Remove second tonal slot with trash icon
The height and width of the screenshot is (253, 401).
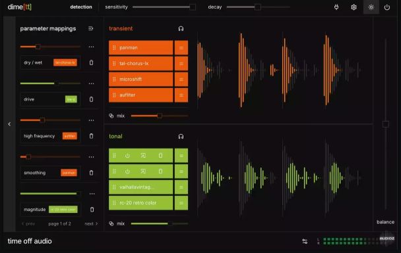click(160, 172)
